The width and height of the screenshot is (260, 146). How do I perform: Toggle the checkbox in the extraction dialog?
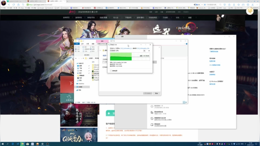(103, 67)
